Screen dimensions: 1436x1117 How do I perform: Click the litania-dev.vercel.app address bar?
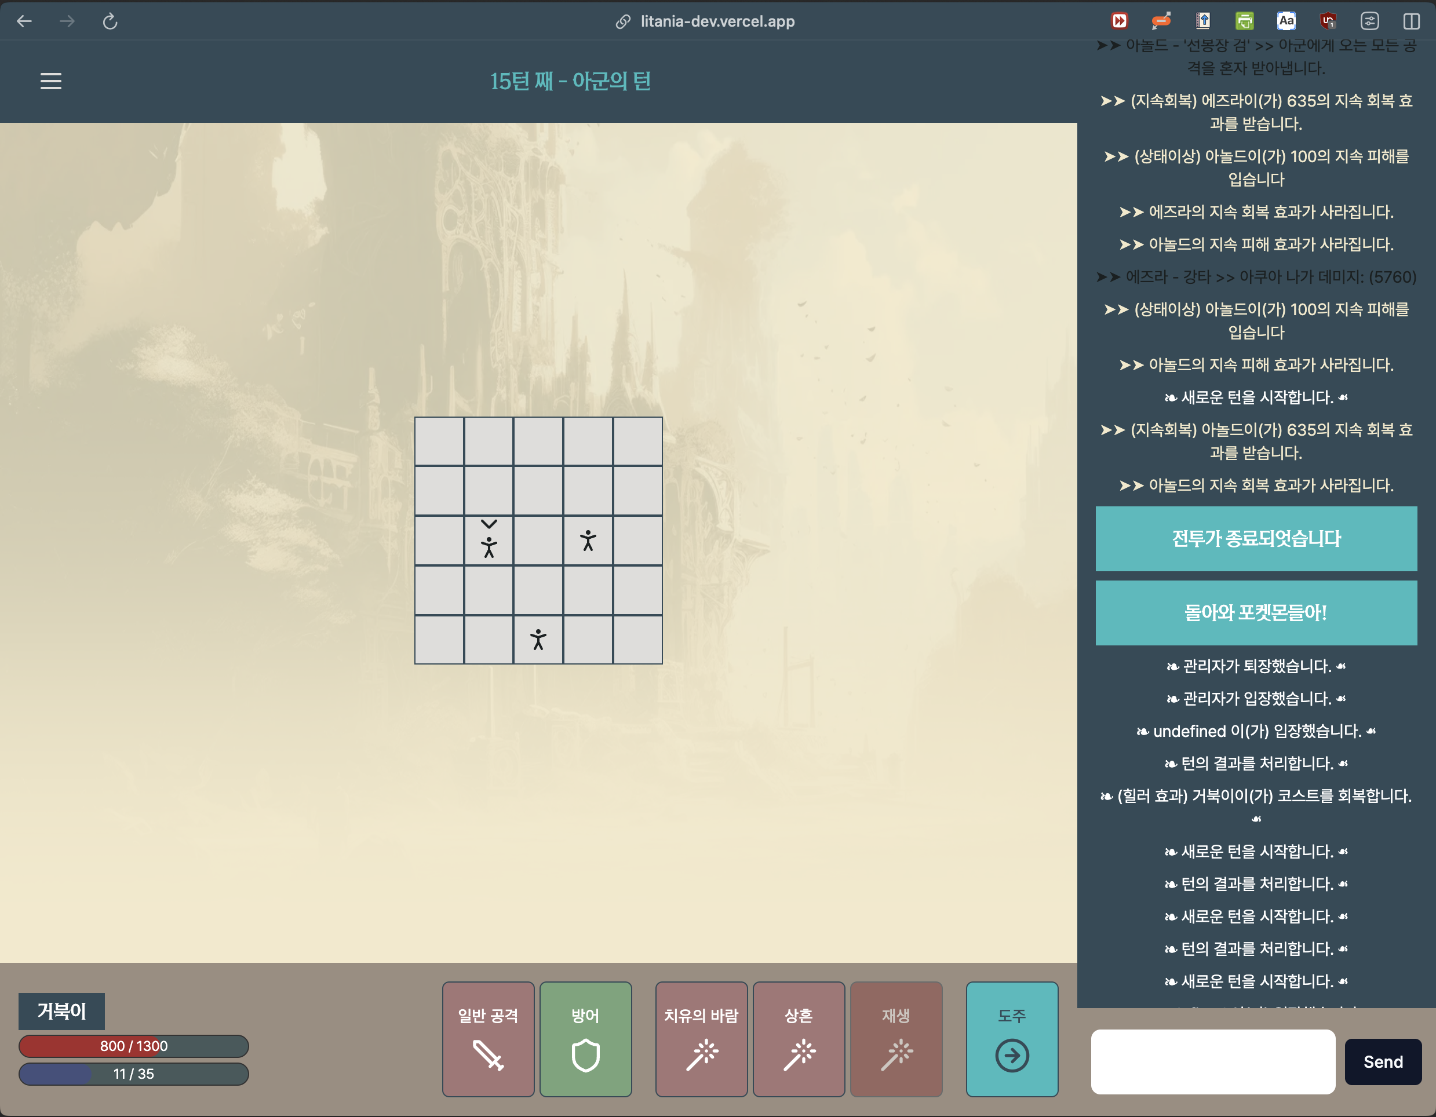tap(705, 21)
